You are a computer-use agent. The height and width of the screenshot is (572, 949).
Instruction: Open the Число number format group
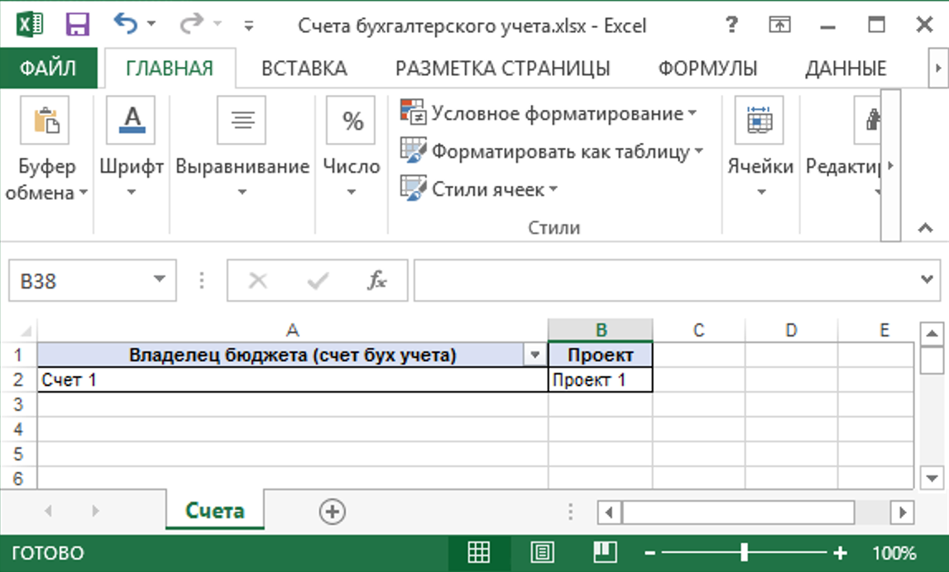[x=352, y=149]
